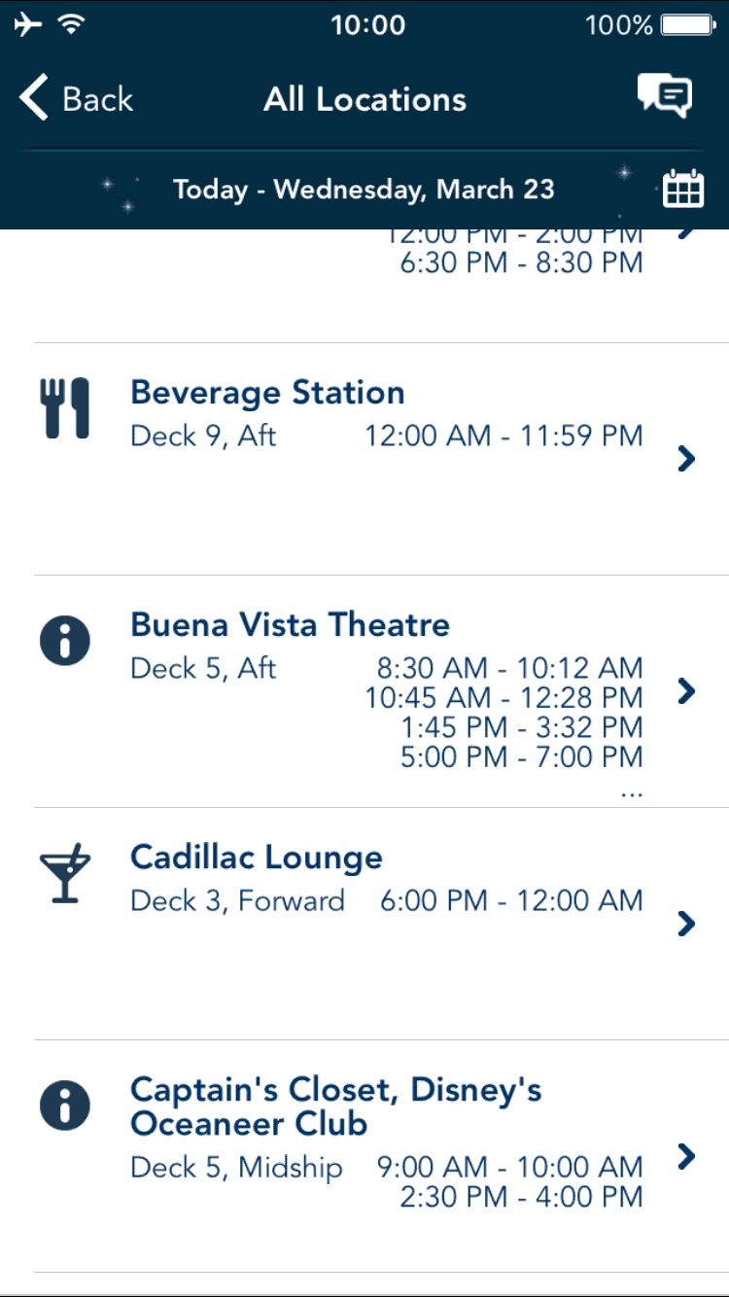This screenshot has width=729, height=1297.
Task: Open the chat messages icon
Action: click(x=665, y=97)
